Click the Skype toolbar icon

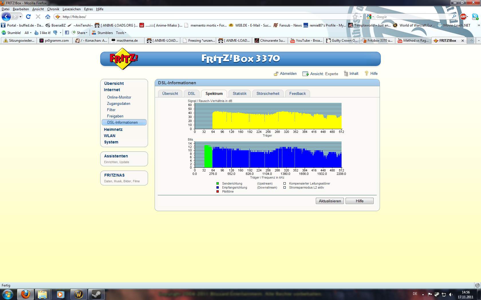pyautogui.click(x=475, y=17)
